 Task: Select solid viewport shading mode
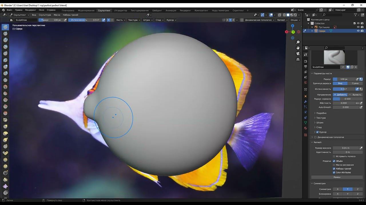[x=288, y=15]
